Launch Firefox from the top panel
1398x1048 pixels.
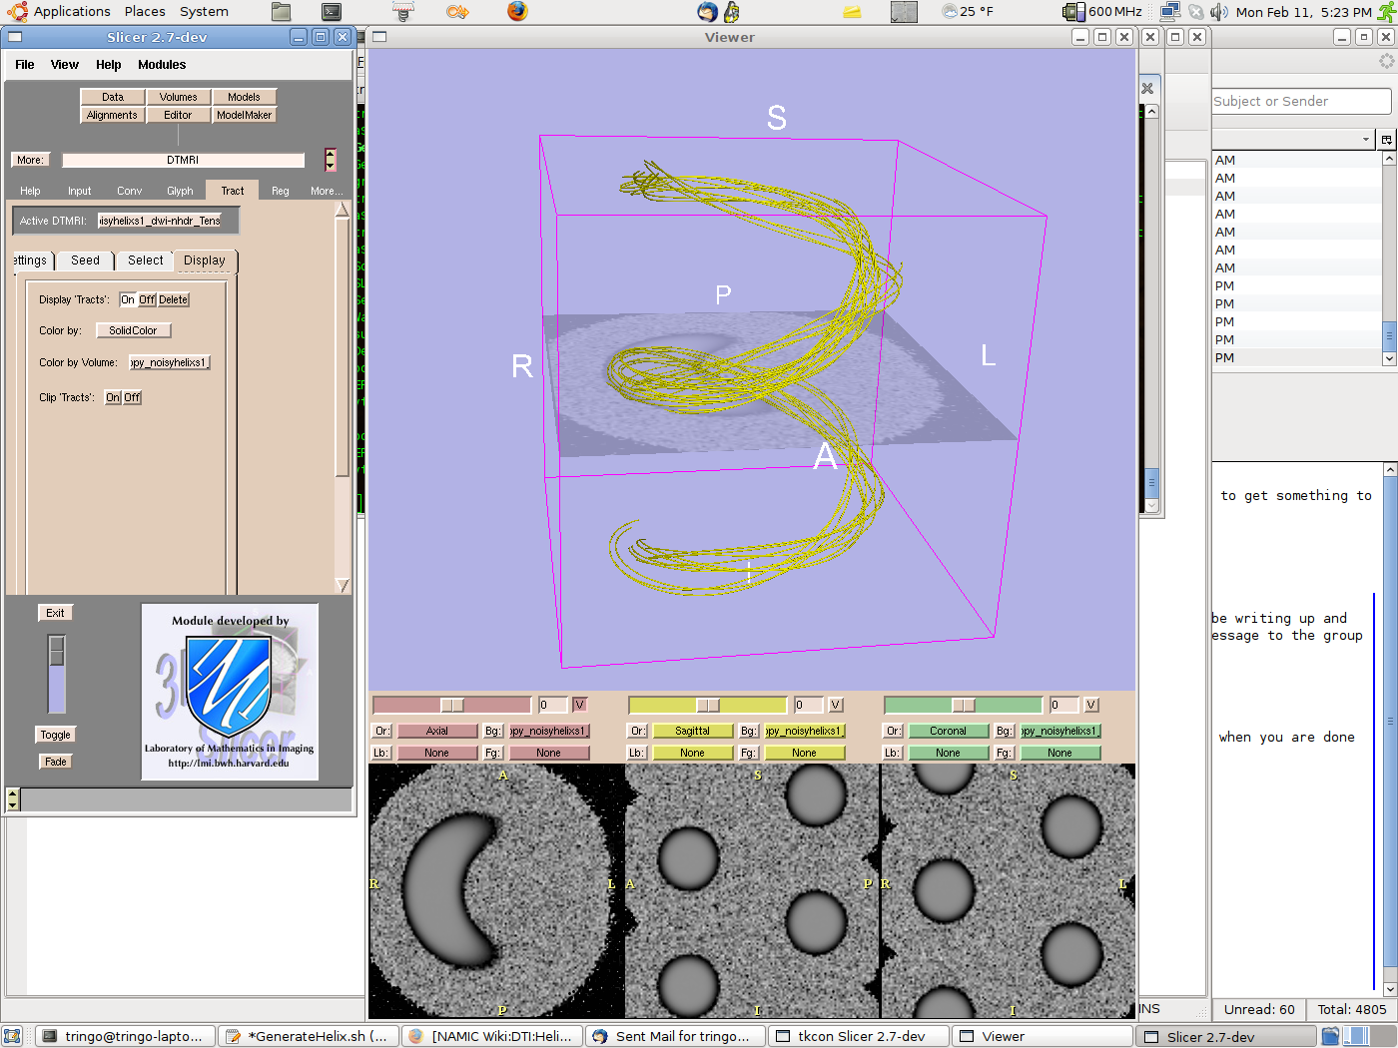pos(516,11)
